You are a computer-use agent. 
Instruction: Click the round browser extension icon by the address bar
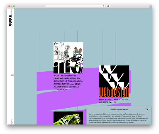coord(108,6)
